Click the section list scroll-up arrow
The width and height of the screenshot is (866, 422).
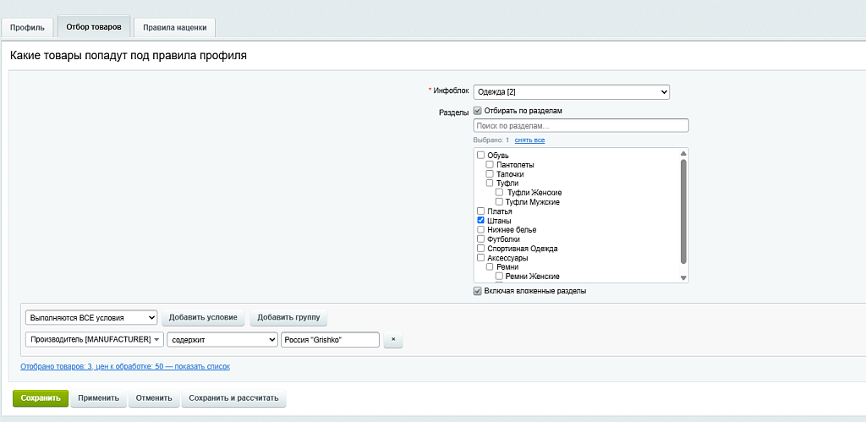[x=683, y=154]
